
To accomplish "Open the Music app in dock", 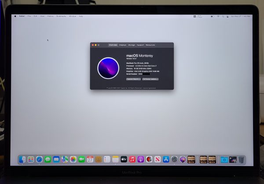I will (x=132, y=159).
